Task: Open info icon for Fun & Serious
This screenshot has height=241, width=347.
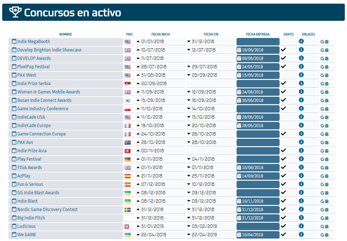Action: click(x=301, y=184)
